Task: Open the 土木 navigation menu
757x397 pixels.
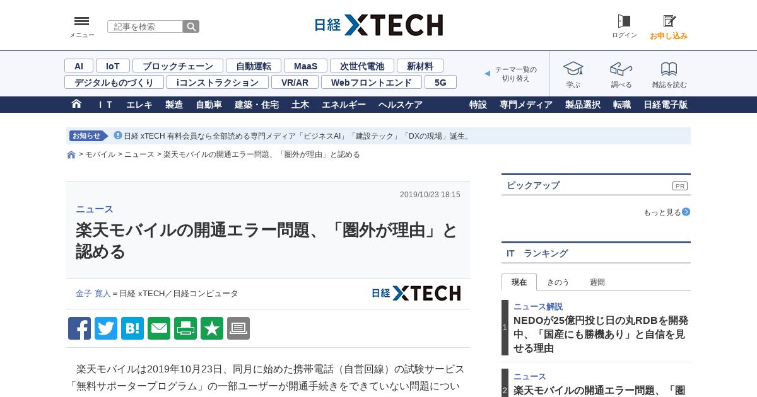Action: pos(300,105)
